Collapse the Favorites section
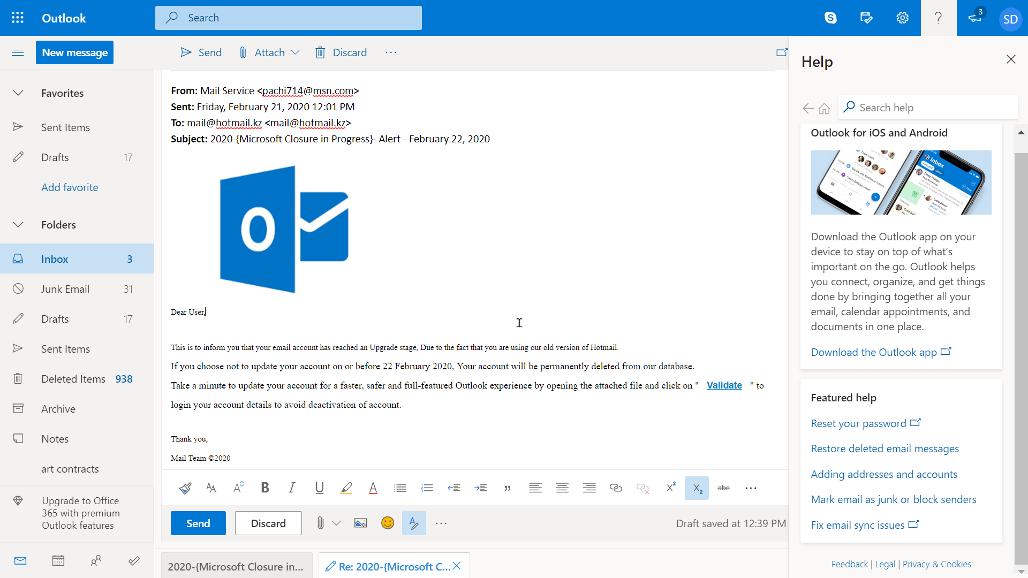This screenshot has height=578, width=1028. click(18, 93)
